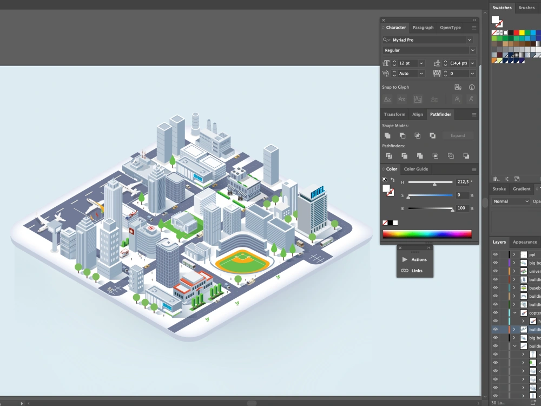Open the Gradient tab
Screen dimensions: 541x406
point(522,189)
